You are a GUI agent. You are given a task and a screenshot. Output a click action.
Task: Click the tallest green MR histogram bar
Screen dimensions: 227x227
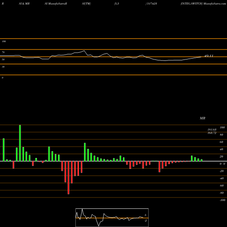coord(20,143)
